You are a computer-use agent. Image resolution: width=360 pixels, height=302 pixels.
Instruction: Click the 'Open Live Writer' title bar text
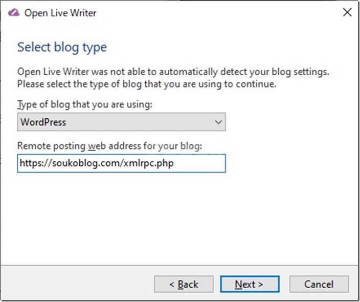(60, 13)
